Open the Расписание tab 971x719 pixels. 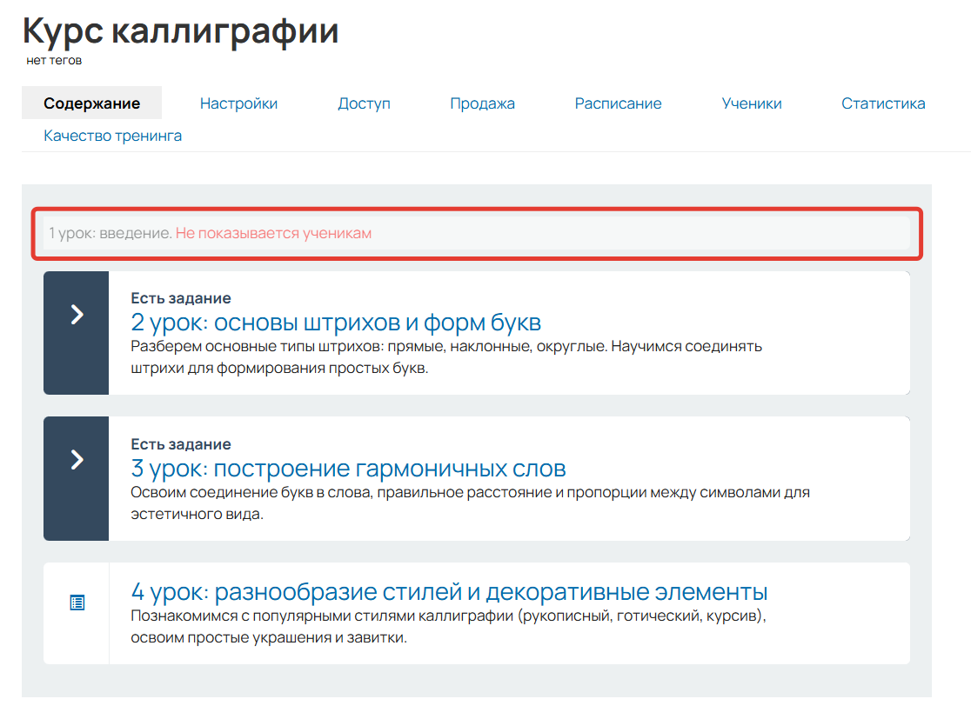coord(618,103)
